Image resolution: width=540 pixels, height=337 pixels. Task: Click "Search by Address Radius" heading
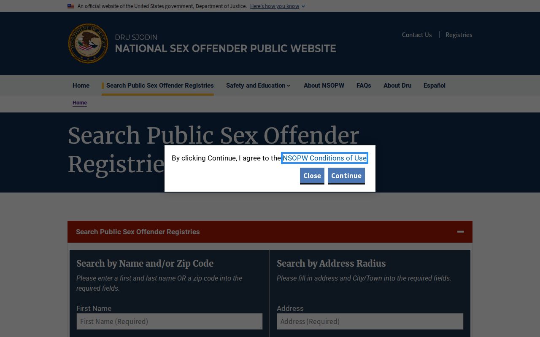331,264
